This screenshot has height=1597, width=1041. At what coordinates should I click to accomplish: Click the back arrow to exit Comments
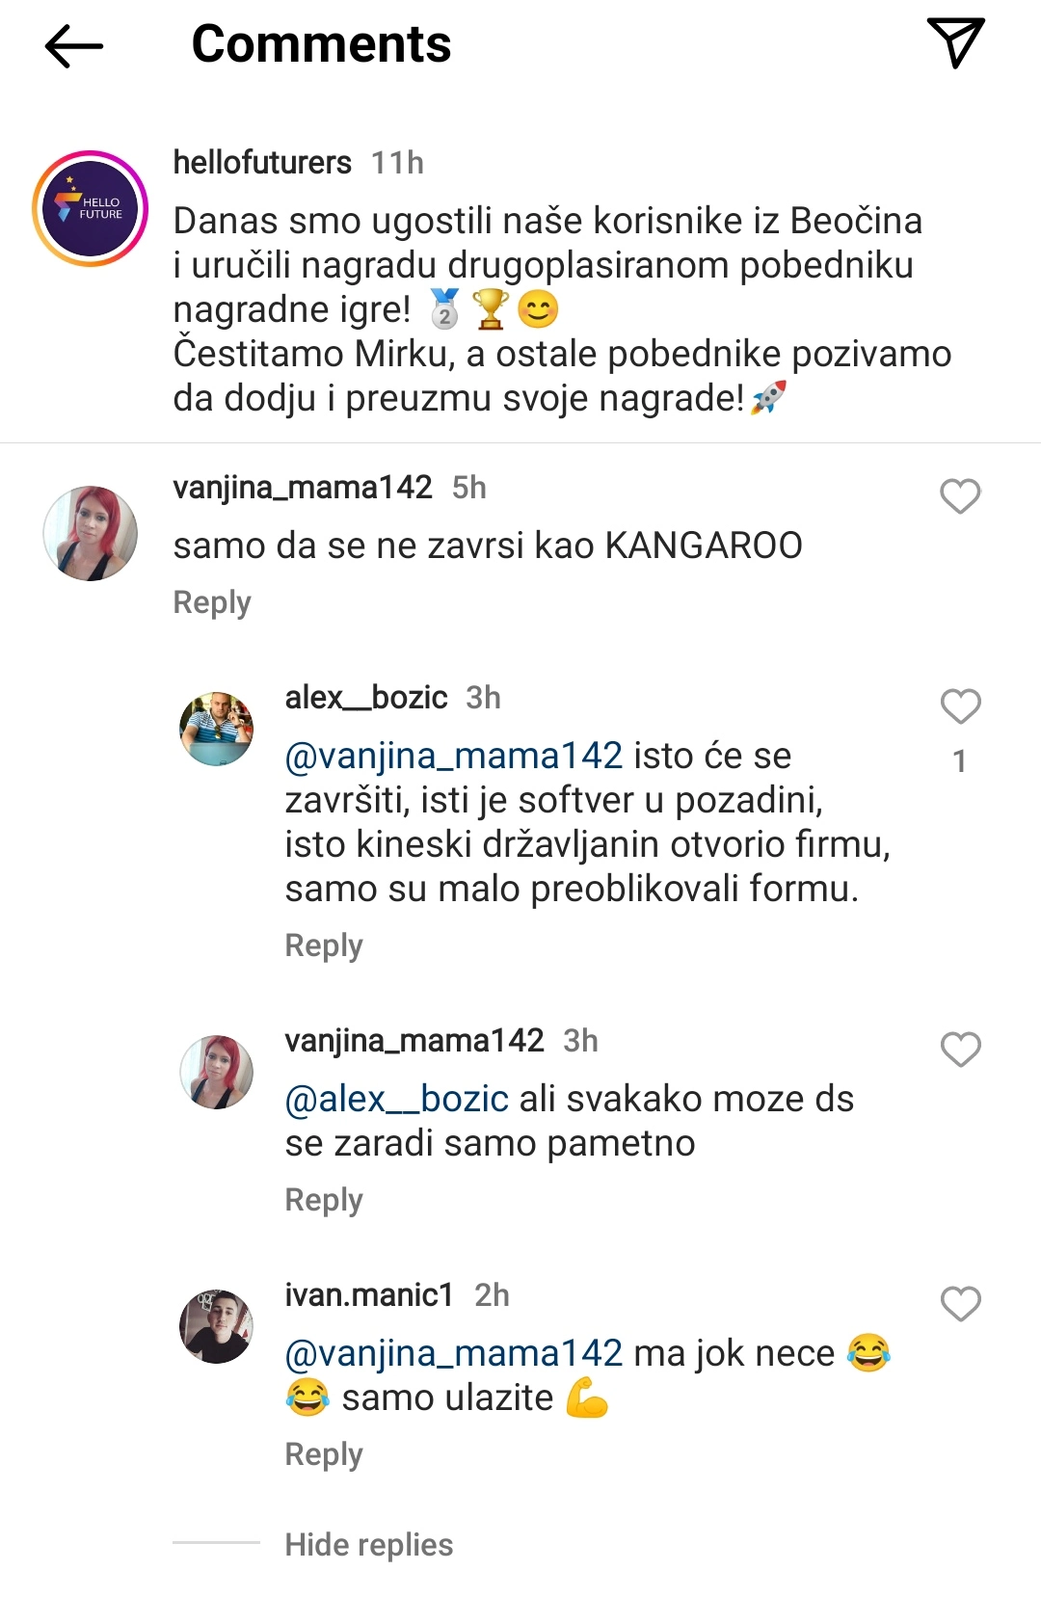click(x=72, y=43)
